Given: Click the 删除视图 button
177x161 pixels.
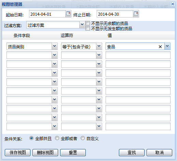Looking at the screenshot, I should (45, 152).
